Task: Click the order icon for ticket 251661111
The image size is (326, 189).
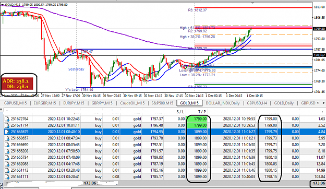Action: pyautogui.click(x=7, y=177)
